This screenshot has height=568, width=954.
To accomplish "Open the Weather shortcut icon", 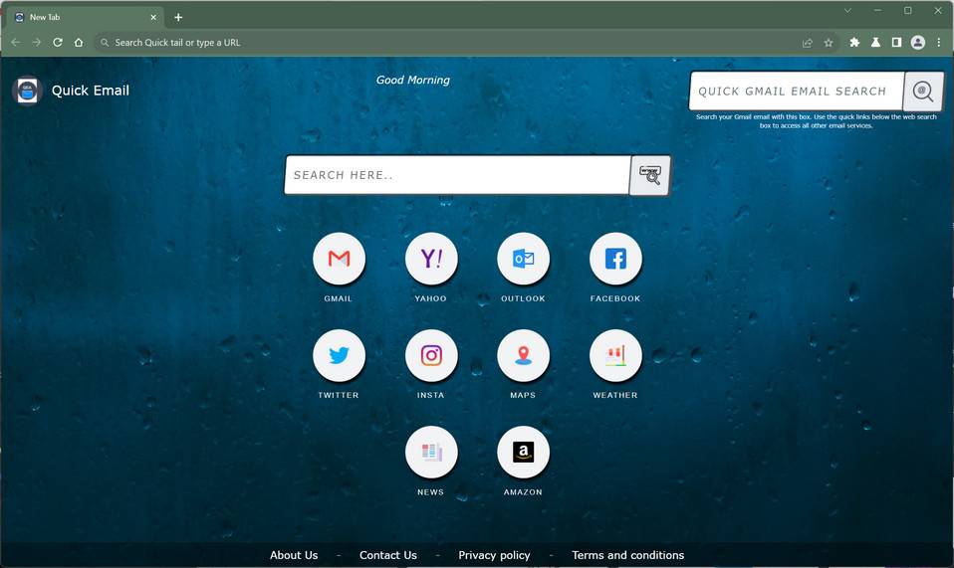I will coord(615,355).
